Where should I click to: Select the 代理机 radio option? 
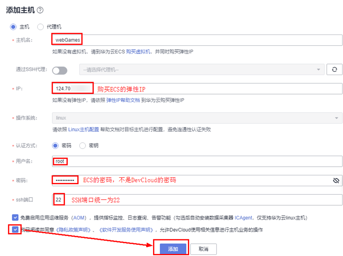tap(40, 27)
